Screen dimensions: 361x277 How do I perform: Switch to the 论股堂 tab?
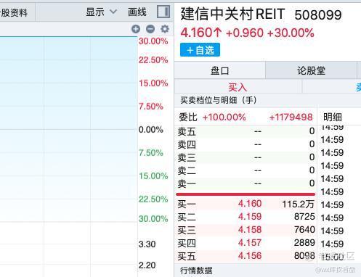click(311, 70)
